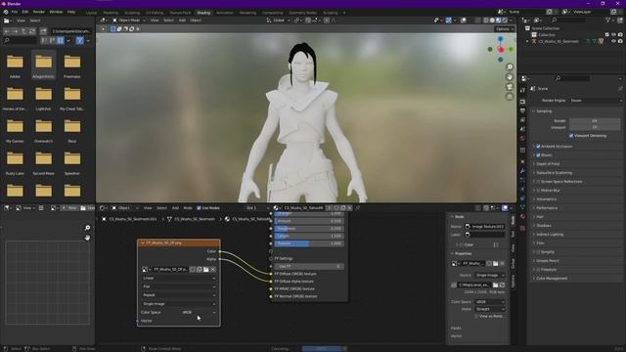
Task: Toggle Screen Space Reflections checkbox
Action: (x=538, y=182)
